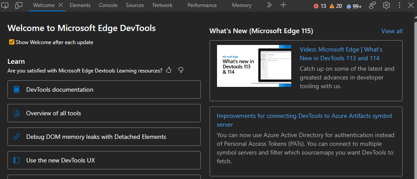Switch to the Elements tab
Screen dimensions: 417x179
point(80,5)
